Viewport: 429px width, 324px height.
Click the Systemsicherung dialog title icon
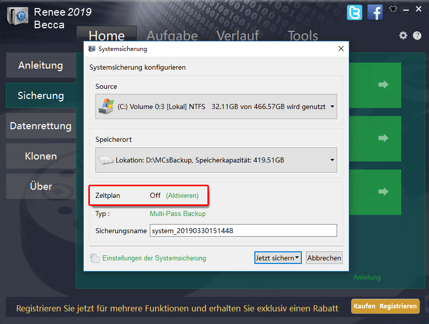click(x=92, y=49)
